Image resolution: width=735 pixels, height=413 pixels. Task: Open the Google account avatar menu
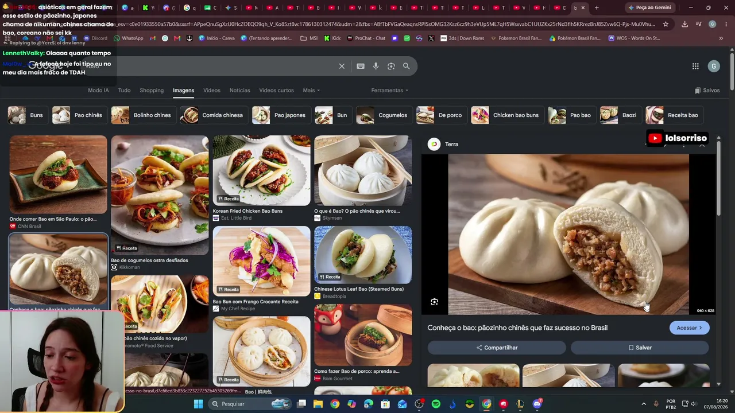tap(714, 66)
